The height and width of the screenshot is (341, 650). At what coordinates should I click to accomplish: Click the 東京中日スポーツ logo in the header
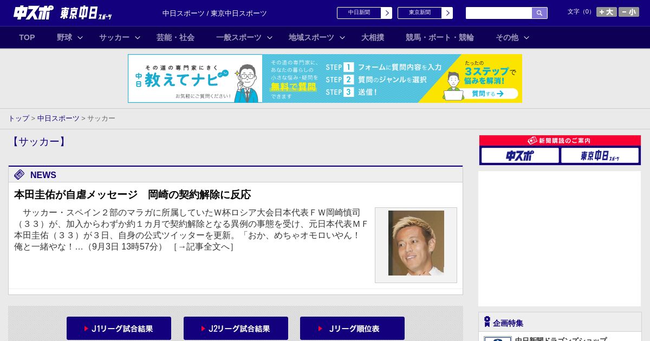[x=86, y=13]
